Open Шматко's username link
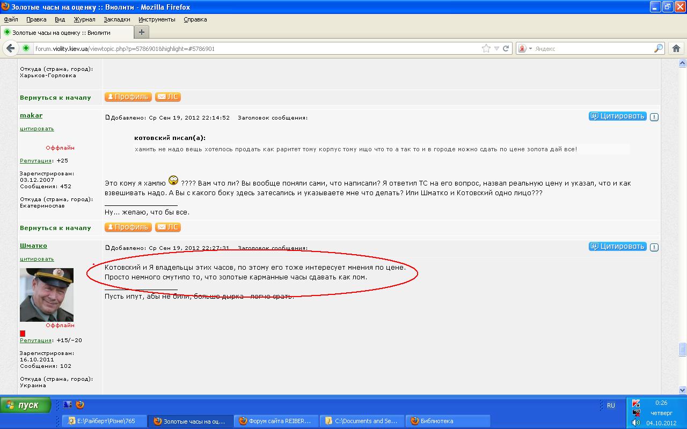687x429 pixels. (x=33, y=246)
